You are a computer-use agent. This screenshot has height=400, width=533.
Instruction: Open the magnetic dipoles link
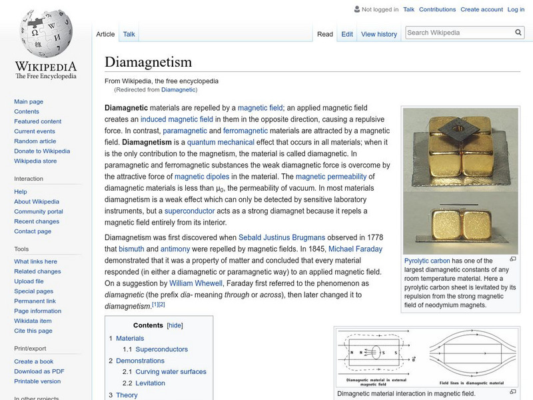pyautogui.click(x=202, y=177)
